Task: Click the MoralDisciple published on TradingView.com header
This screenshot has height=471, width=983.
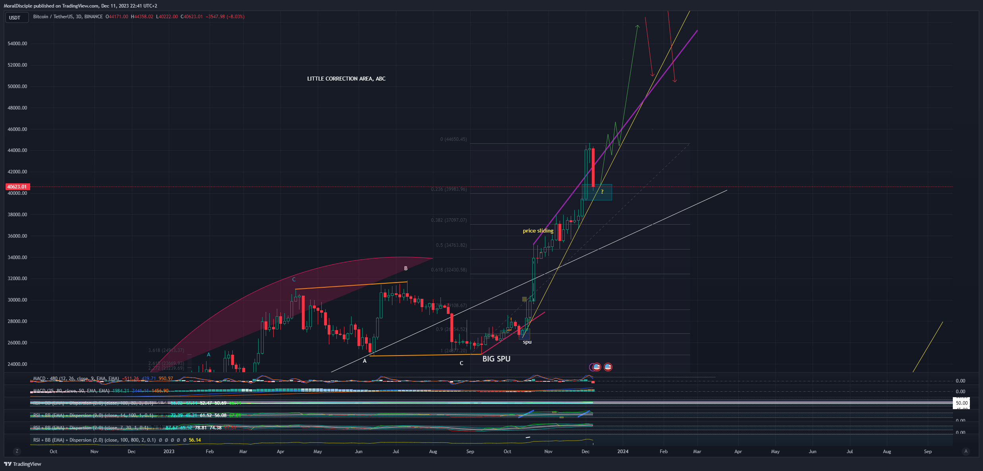Action: click(80, 6)
